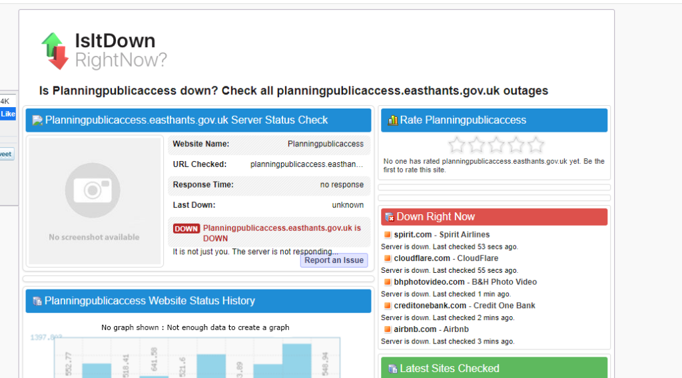Click the Server Status Check header icon

tap(37, 120)
